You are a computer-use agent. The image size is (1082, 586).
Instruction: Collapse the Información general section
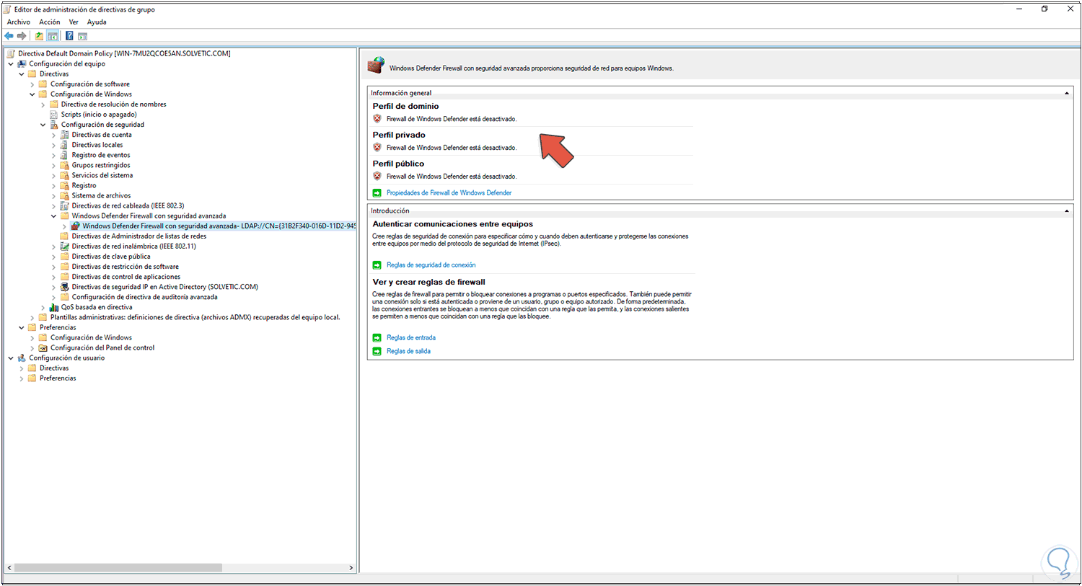(1066, 93)
